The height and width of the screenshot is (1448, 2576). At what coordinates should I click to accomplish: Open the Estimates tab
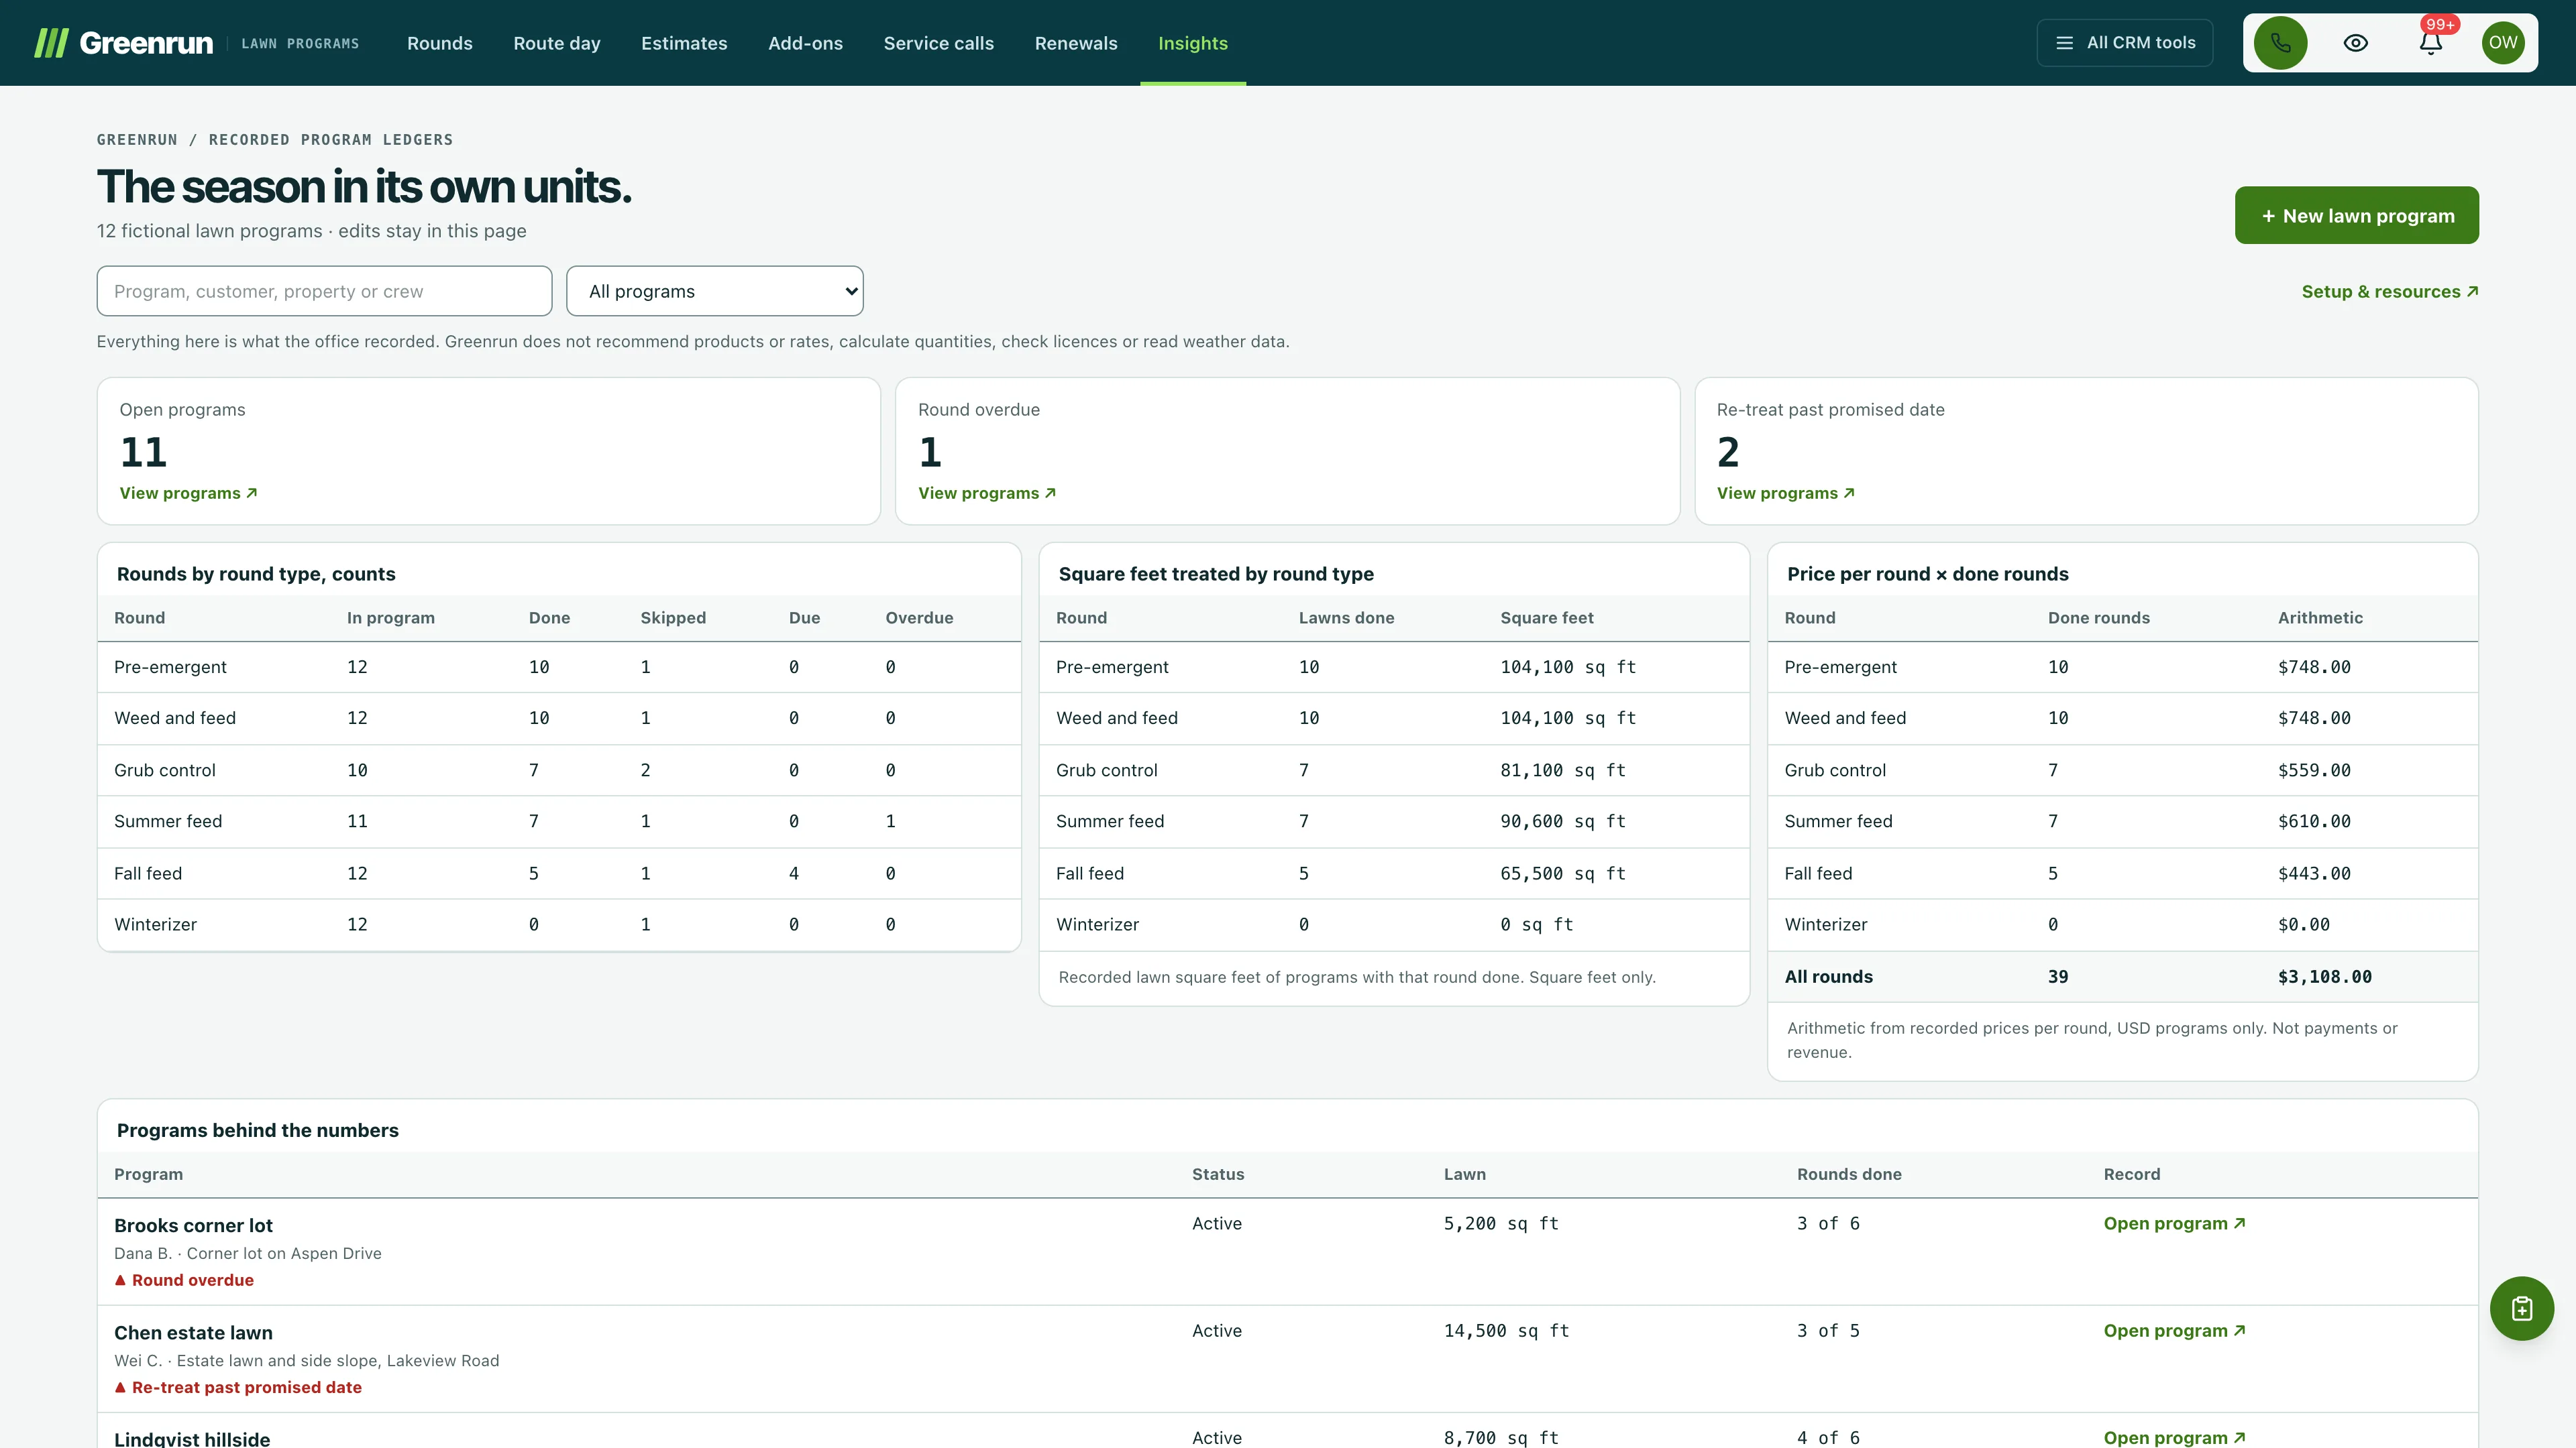[684, 43]
